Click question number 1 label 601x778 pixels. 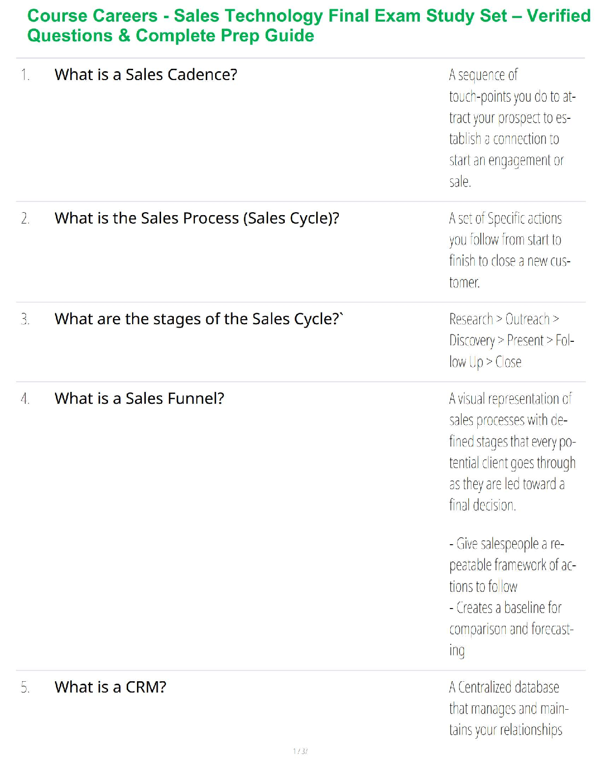(26, 75)
